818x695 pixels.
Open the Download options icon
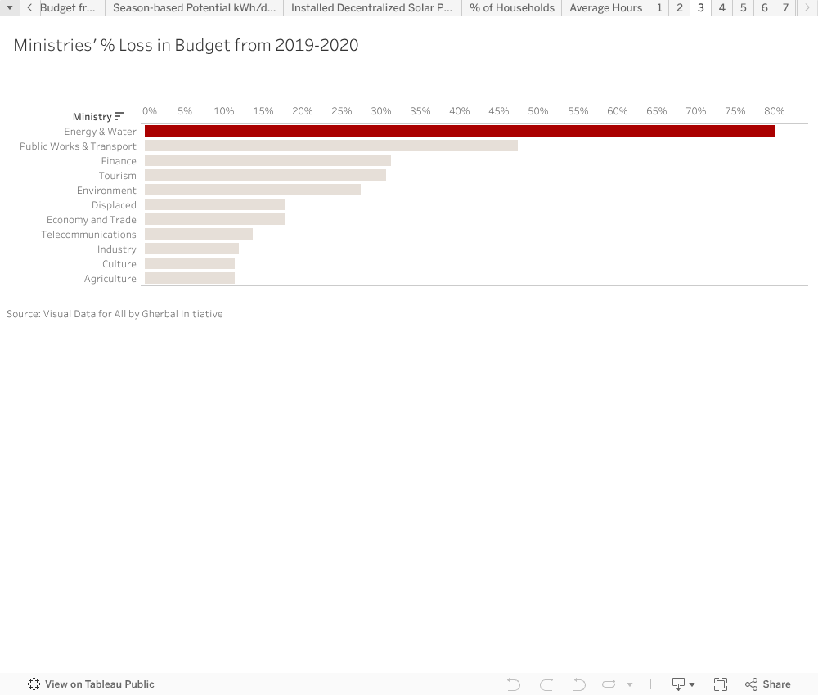(x=683, y=684)
